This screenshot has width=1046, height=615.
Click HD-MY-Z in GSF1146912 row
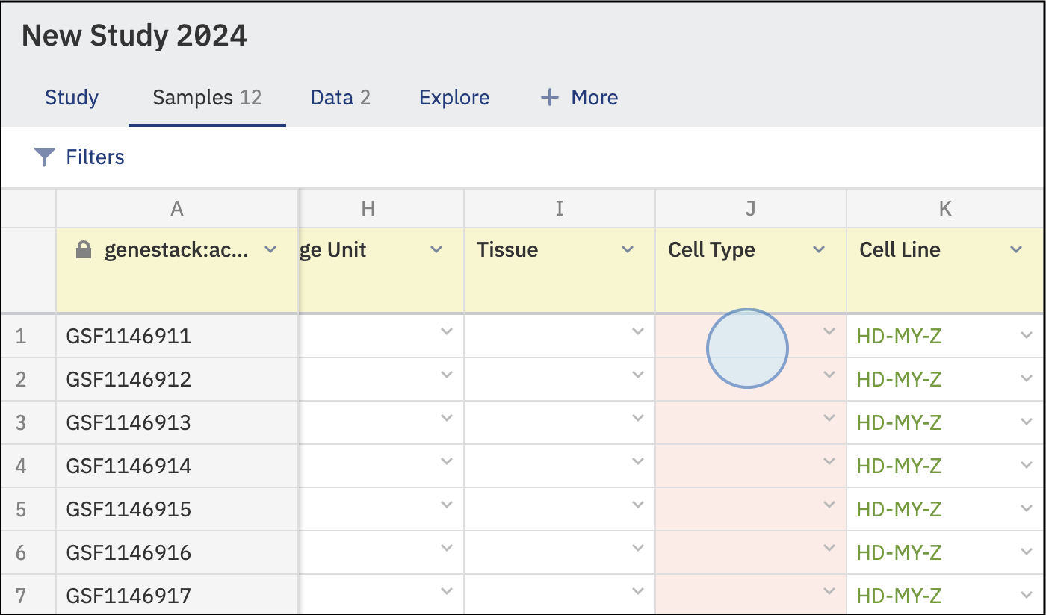click(900, 379)
